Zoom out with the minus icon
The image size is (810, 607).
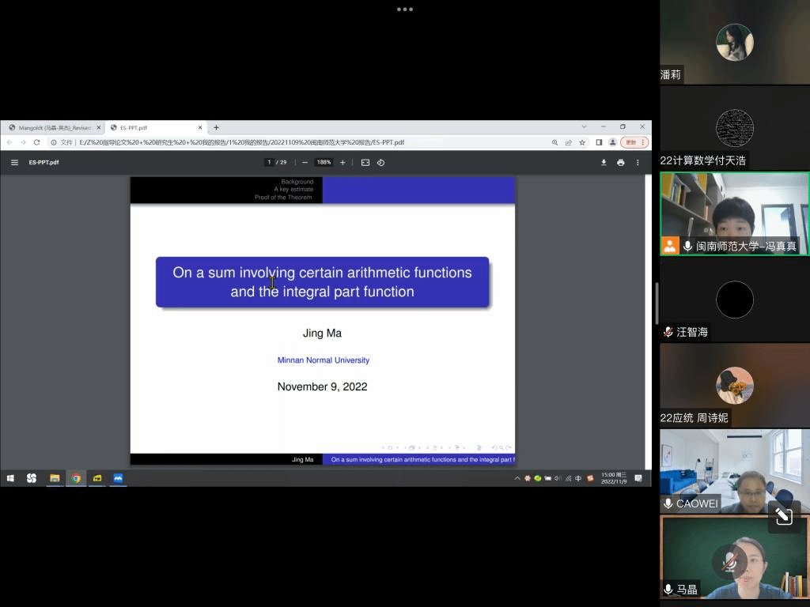305,163
